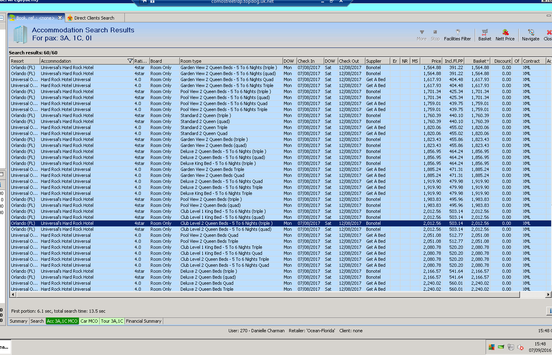Sort by the Incl.Fl.PP column header
The height and width of the screenshot is (355, 552).
tap(453, 61)
